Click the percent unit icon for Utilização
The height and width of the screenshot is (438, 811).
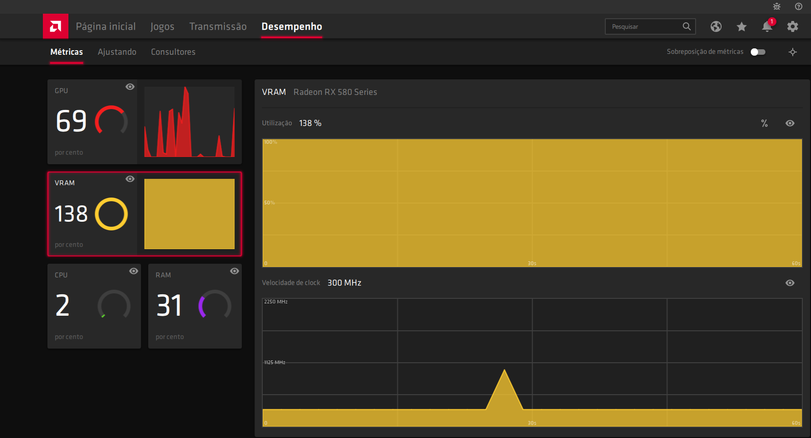(x=764, y=123)
